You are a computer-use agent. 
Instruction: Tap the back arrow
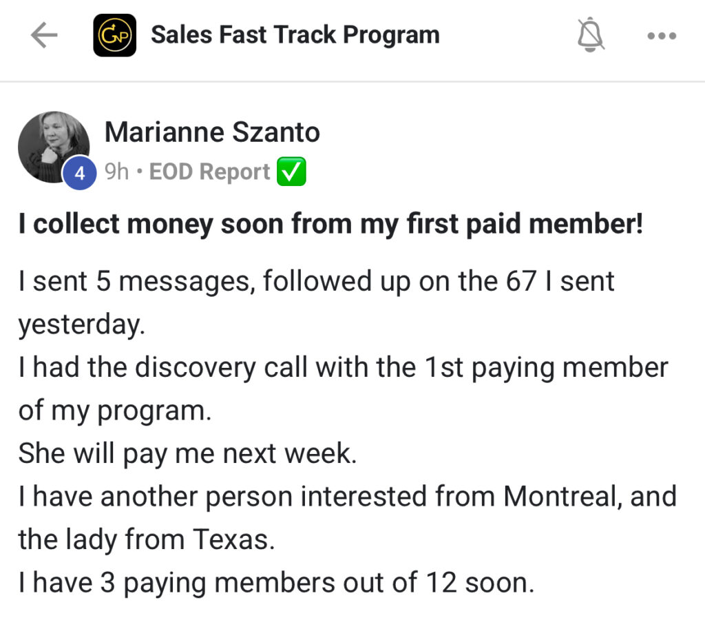point(43,36)
